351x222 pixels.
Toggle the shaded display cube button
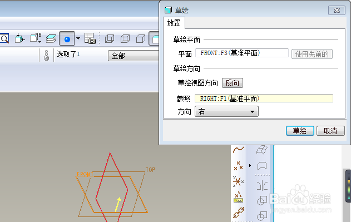pos(154,38)
